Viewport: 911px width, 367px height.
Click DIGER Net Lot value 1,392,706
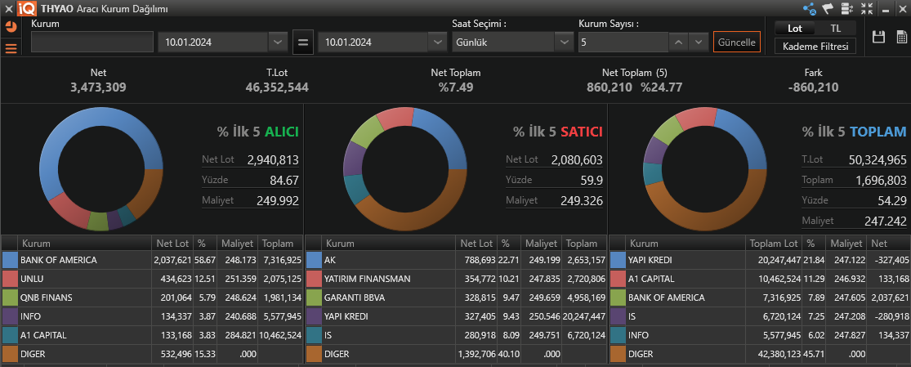click(x=477, y=354)
